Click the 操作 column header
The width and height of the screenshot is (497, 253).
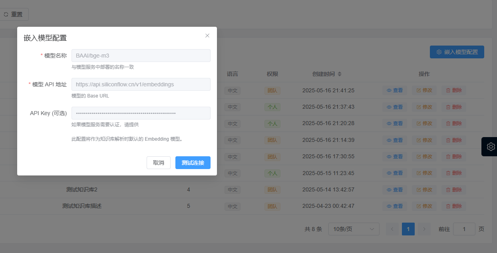(x=424, y=74)
